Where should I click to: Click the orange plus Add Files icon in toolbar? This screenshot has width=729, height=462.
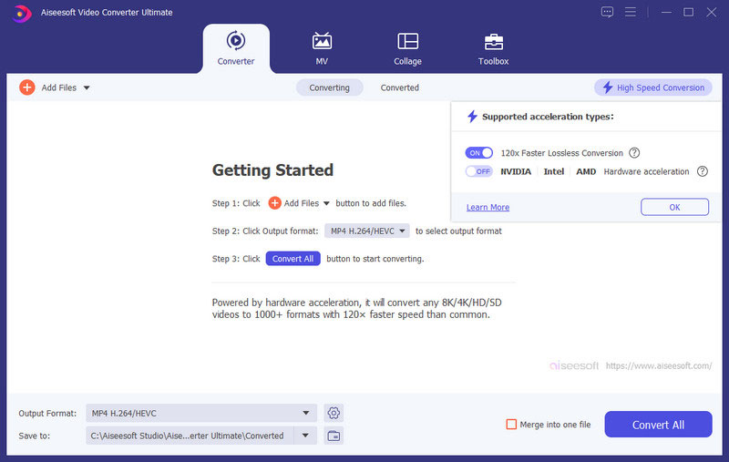[27, 87]
